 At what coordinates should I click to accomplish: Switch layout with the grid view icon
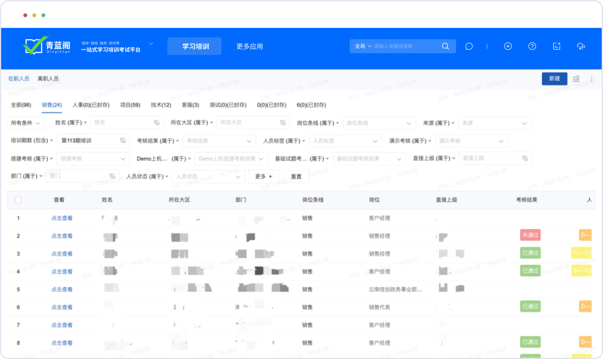point(576,79)
